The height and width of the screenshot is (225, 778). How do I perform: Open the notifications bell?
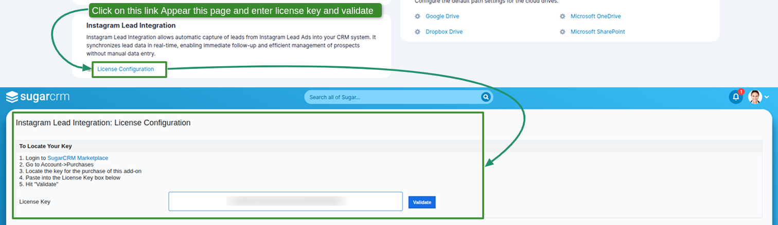[736, 97]
